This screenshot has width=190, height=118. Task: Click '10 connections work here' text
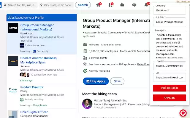pos(44,75)
